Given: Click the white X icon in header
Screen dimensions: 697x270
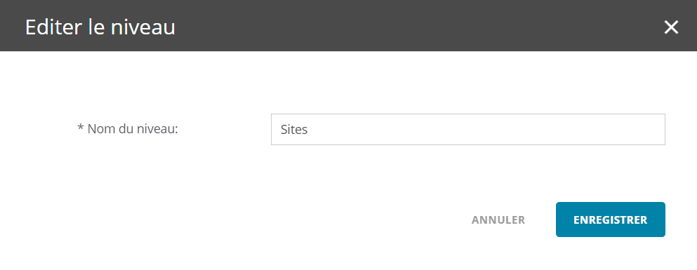Looking at the screenshot, I should pos(671,27).
